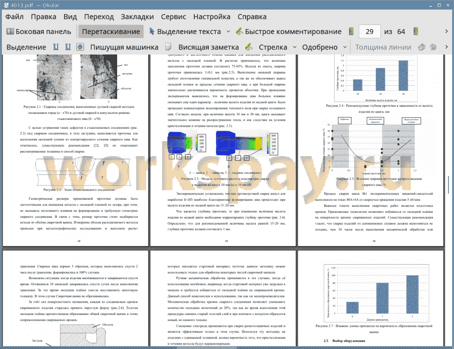The width and height of the screenshot is (454, 349).
Task: Click the round icon left of Пишущая машинка
Action: click(80, 47)
